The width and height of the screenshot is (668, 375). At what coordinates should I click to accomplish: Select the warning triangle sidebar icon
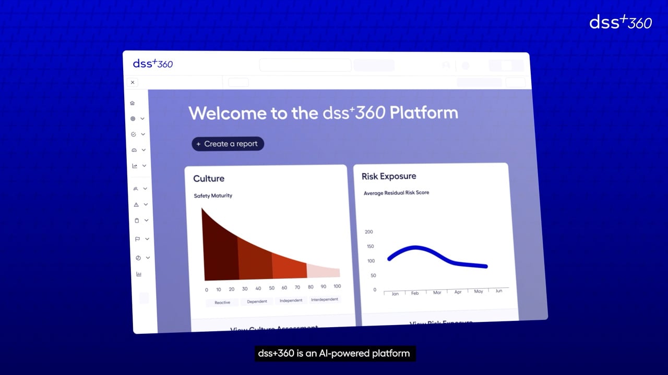(136, 205)
